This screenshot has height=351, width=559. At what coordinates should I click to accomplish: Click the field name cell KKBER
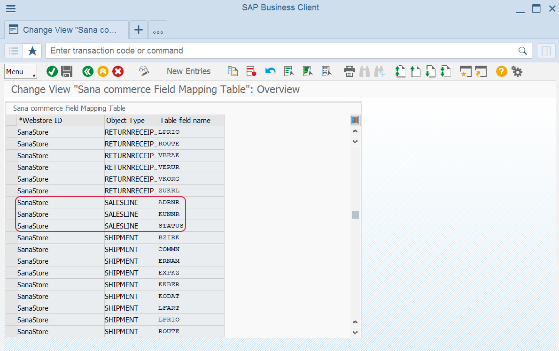191,285
